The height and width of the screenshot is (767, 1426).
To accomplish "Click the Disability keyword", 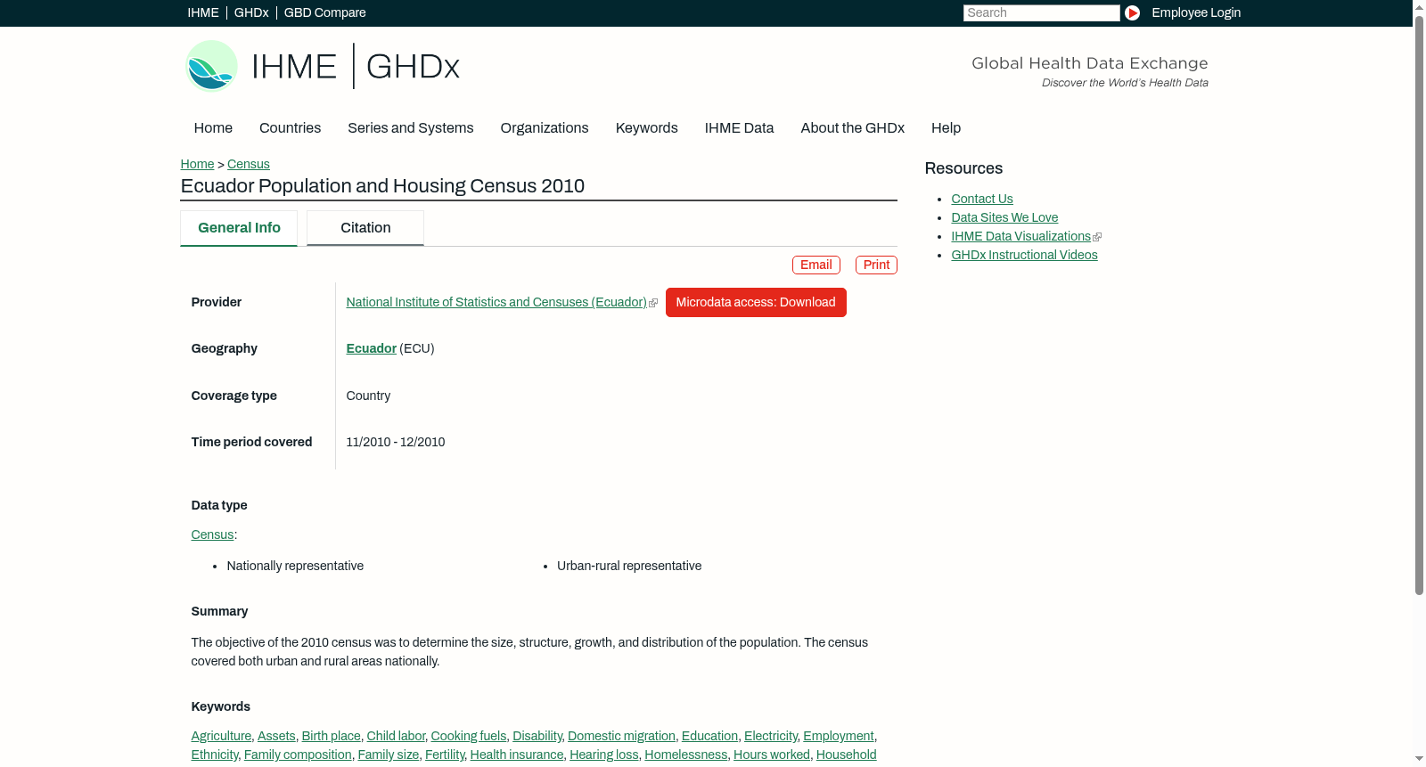I will click(x=537, y=736).
